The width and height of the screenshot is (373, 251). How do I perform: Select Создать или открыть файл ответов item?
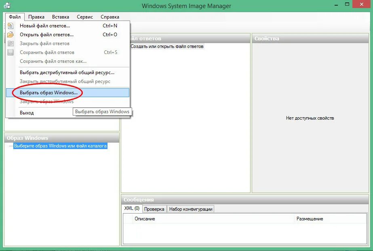coord(167,46)
